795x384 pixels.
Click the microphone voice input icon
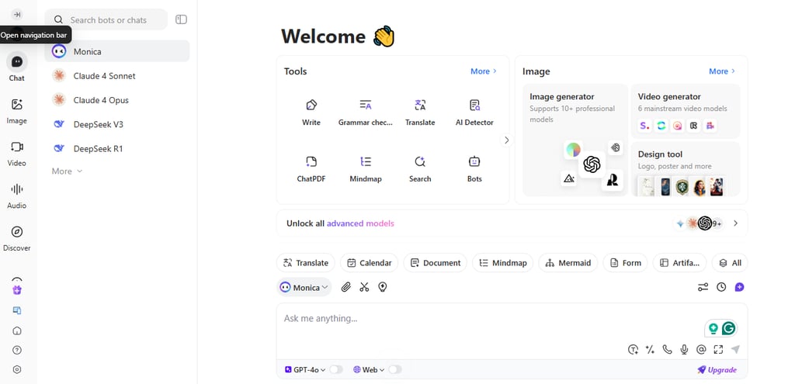point(684,349)
